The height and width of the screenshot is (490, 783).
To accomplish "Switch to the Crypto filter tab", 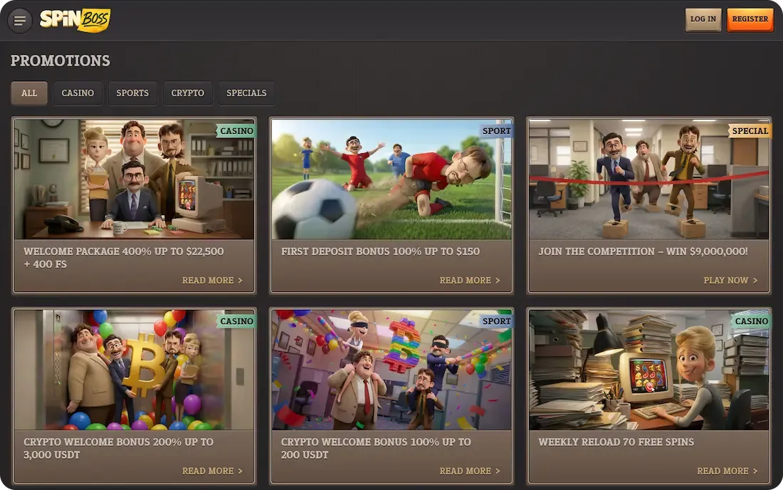I will tap(187, 93).
